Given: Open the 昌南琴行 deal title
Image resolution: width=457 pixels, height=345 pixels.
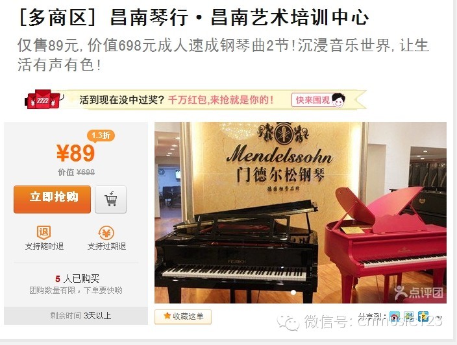Looking at the screenshot, I should [194, 18].
